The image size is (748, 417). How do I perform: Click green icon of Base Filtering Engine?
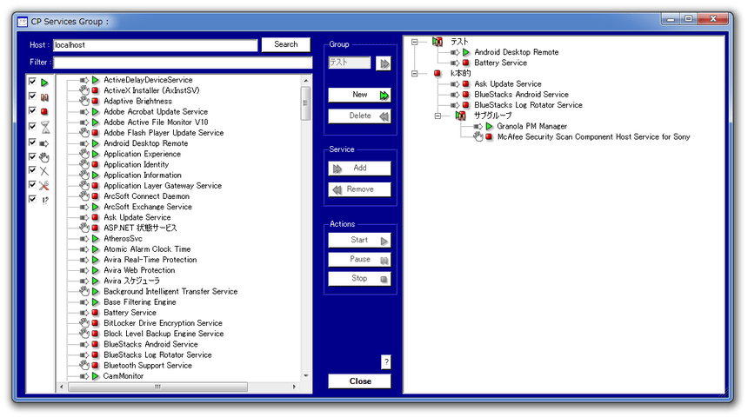point(96,302)
